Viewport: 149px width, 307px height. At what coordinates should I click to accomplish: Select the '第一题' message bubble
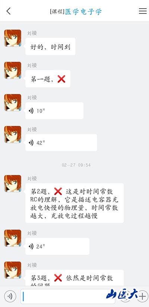(48, 79)
